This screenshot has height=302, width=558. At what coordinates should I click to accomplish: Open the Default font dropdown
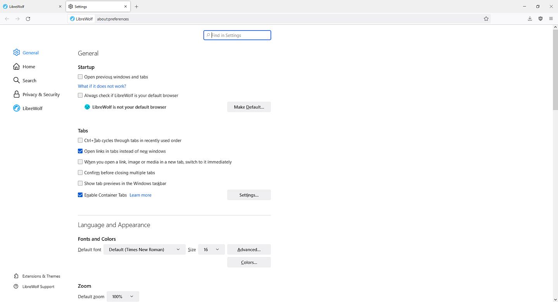click(x=144, y=249)
